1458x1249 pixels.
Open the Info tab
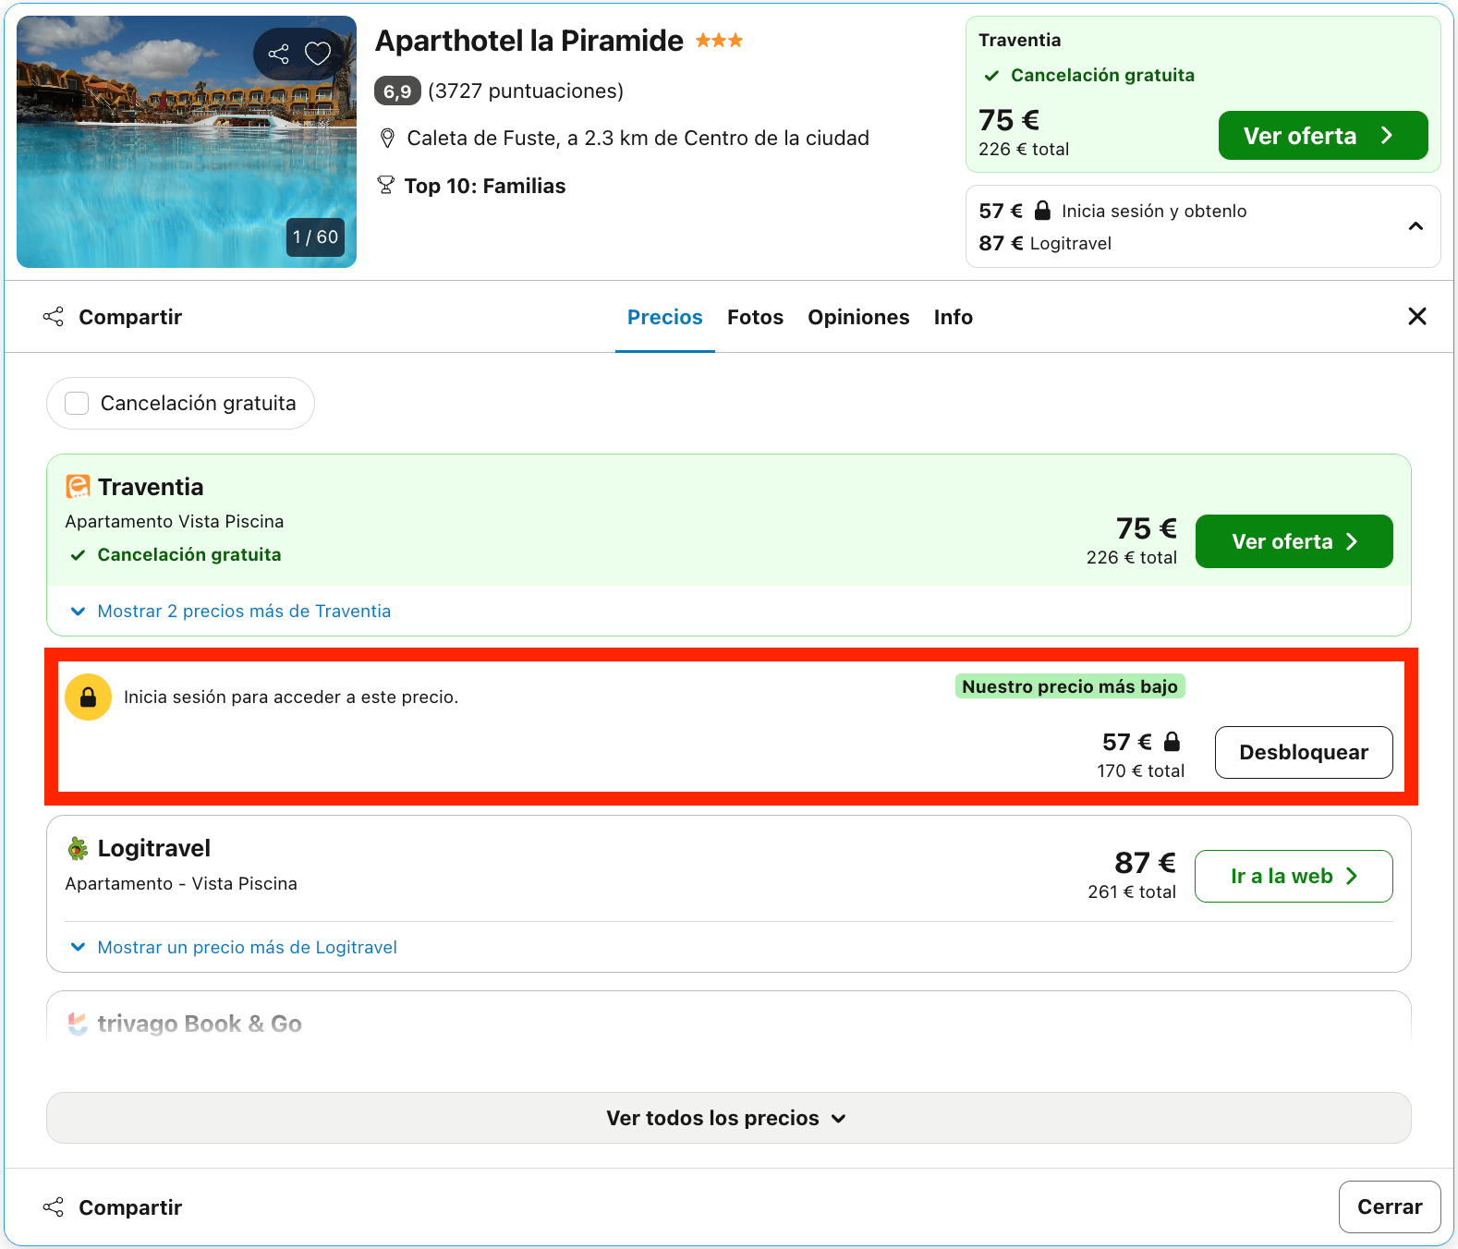pyautogui.click(x=953, y=317)
